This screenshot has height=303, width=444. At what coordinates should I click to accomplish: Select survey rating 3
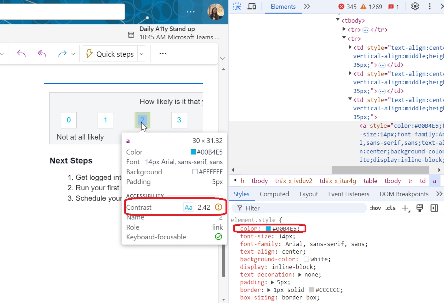179,120
